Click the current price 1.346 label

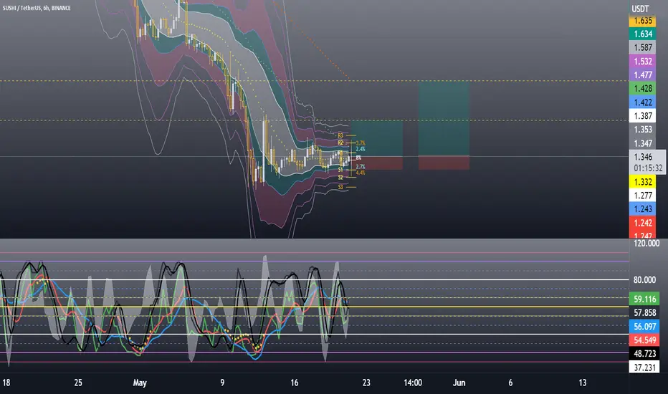tap(643, 157)
